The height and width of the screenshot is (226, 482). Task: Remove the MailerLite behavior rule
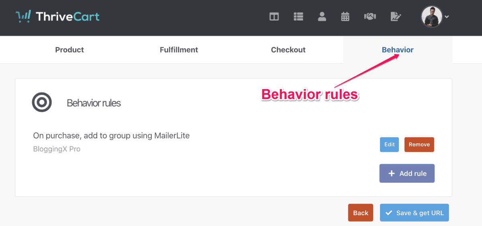pos(419,145)
